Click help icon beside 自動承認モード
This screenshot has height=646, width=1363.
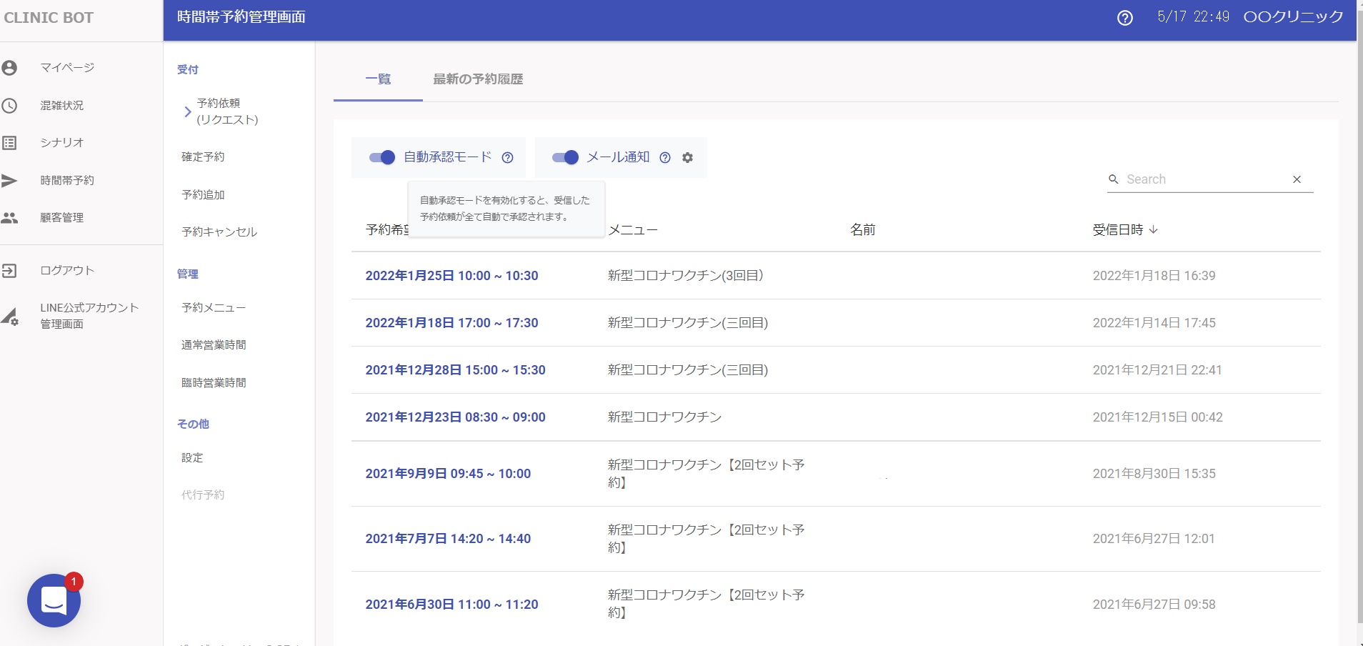507,158
